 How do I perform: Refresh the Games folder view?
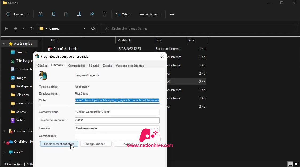(93, 28)
